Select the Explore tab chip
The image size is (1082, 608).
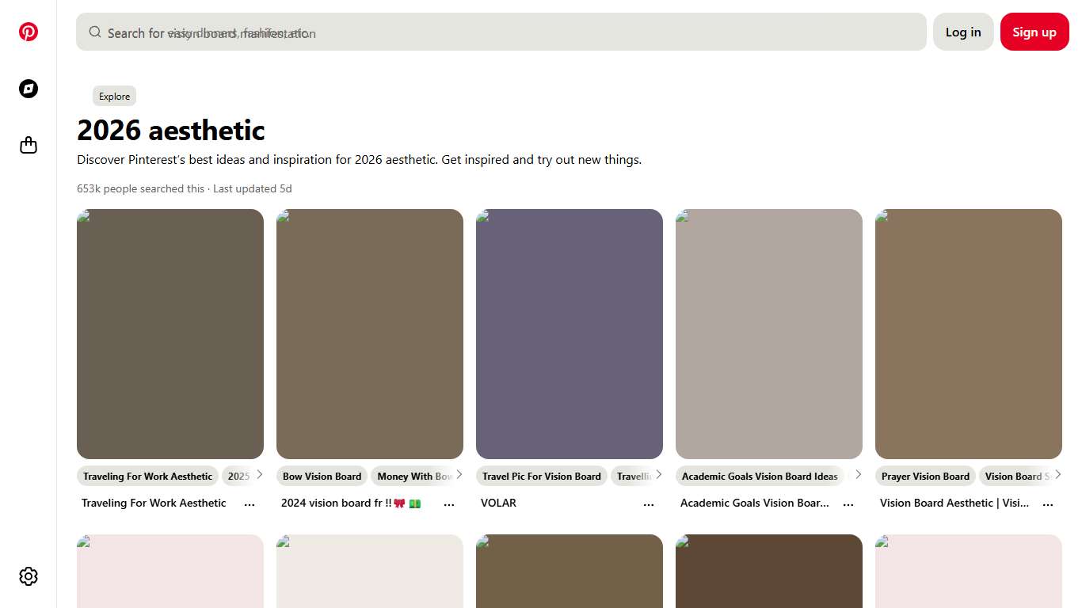pos(114,97)
